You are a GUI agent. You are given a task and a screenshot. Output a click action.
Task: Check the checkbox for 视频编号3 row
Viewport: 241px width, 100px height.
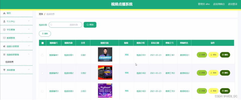[42, 91]
